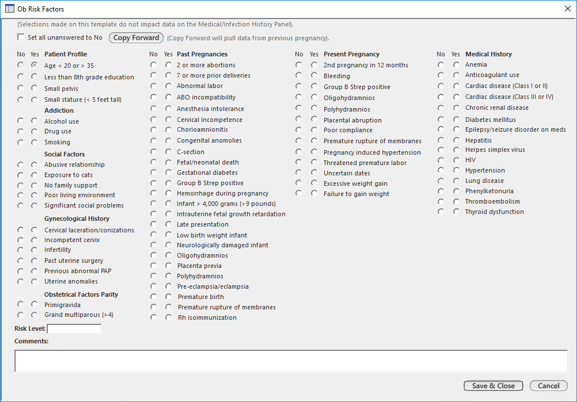The width and height of the screenshot is (577, 402).
Task: Select Yes for Less than 8th grade education
Action: (34, 76)
